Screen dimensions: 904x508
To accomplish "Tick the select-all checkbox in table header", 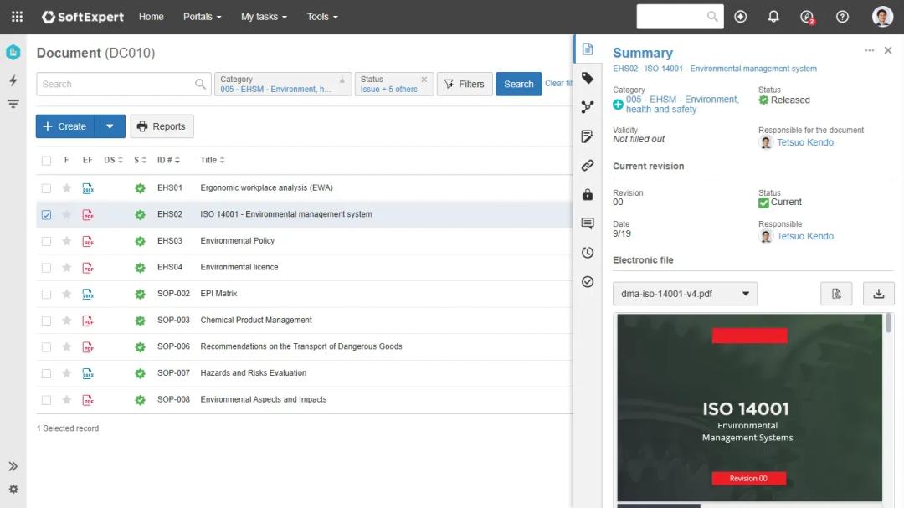I will coord(46,161).
